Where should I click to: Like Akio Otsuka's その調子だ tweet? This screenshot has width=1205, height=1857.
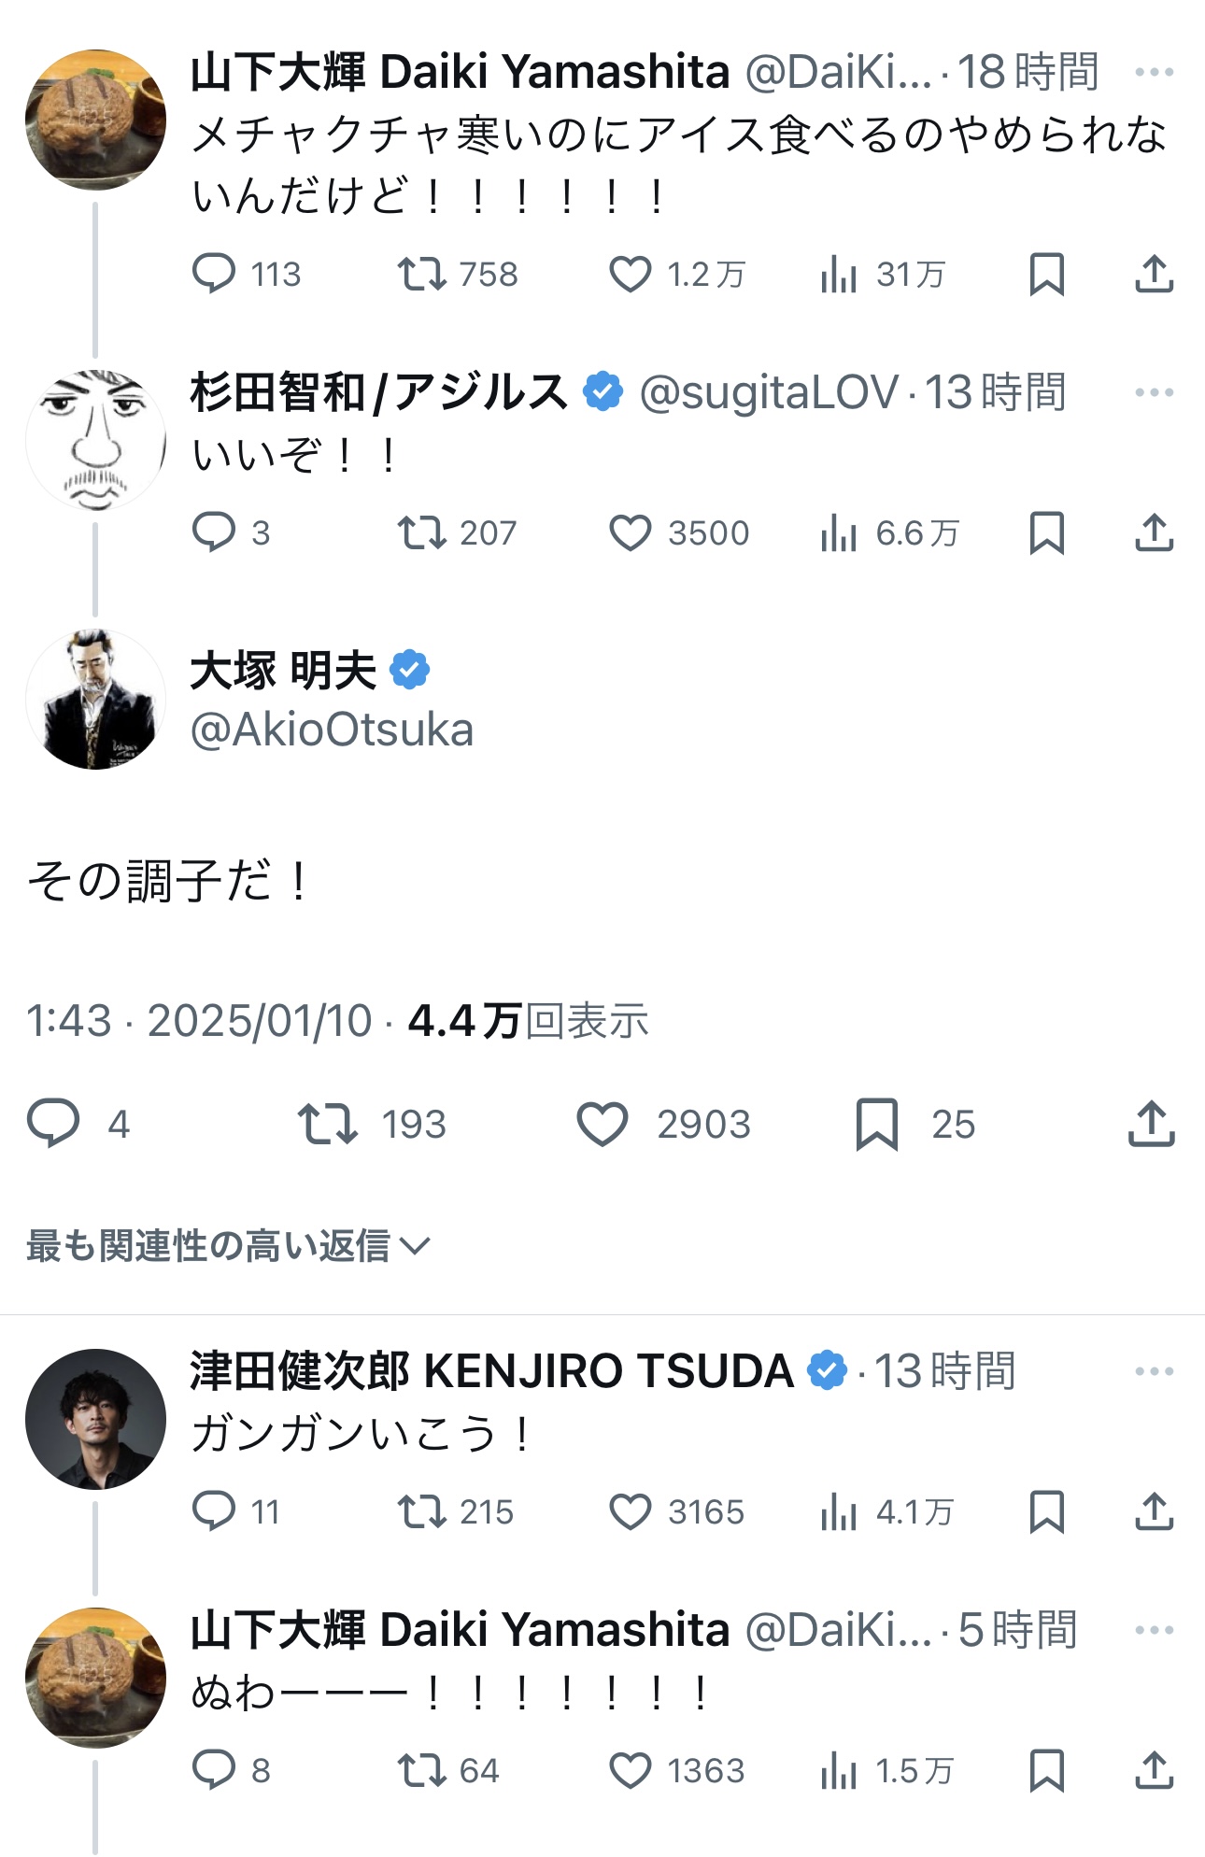(602, 1123)
